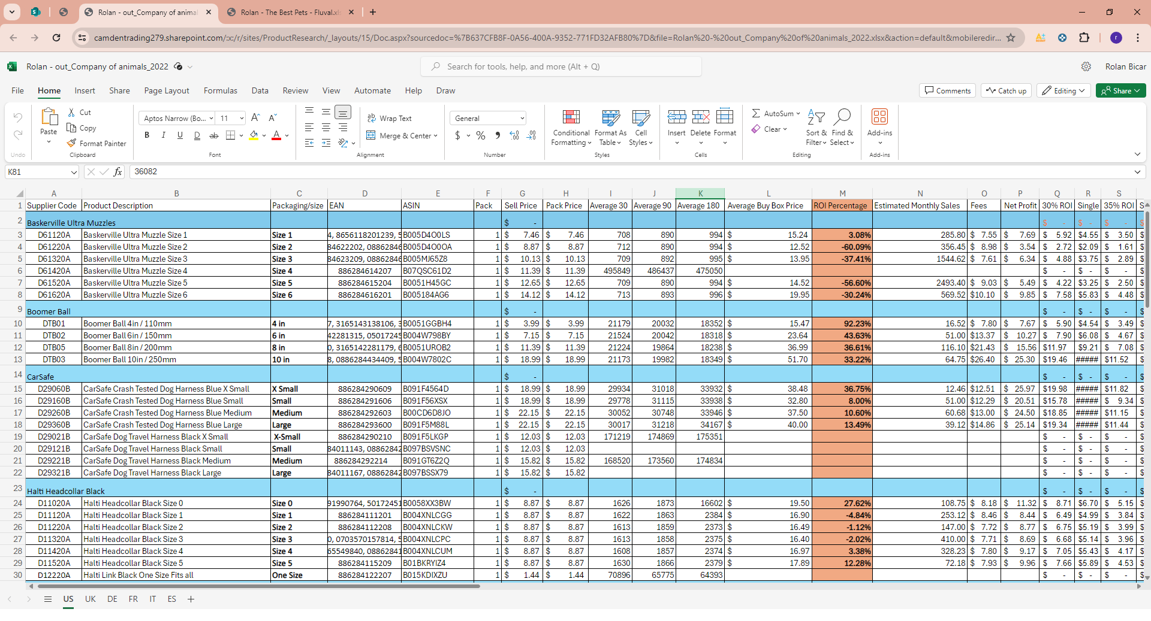This screenshot has height=621, width=1151.
Task: Toggle Italic formatting
Action: point(163,135)
